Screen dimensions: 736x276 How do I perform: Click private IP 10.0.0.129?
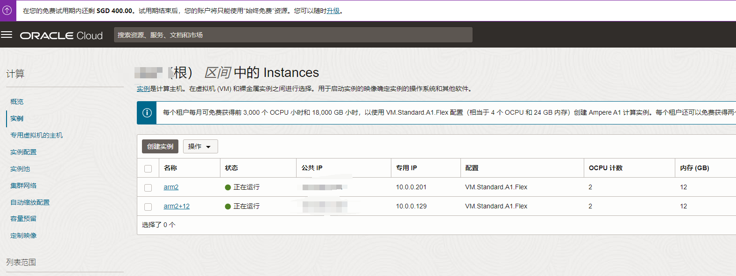point(411,206)
